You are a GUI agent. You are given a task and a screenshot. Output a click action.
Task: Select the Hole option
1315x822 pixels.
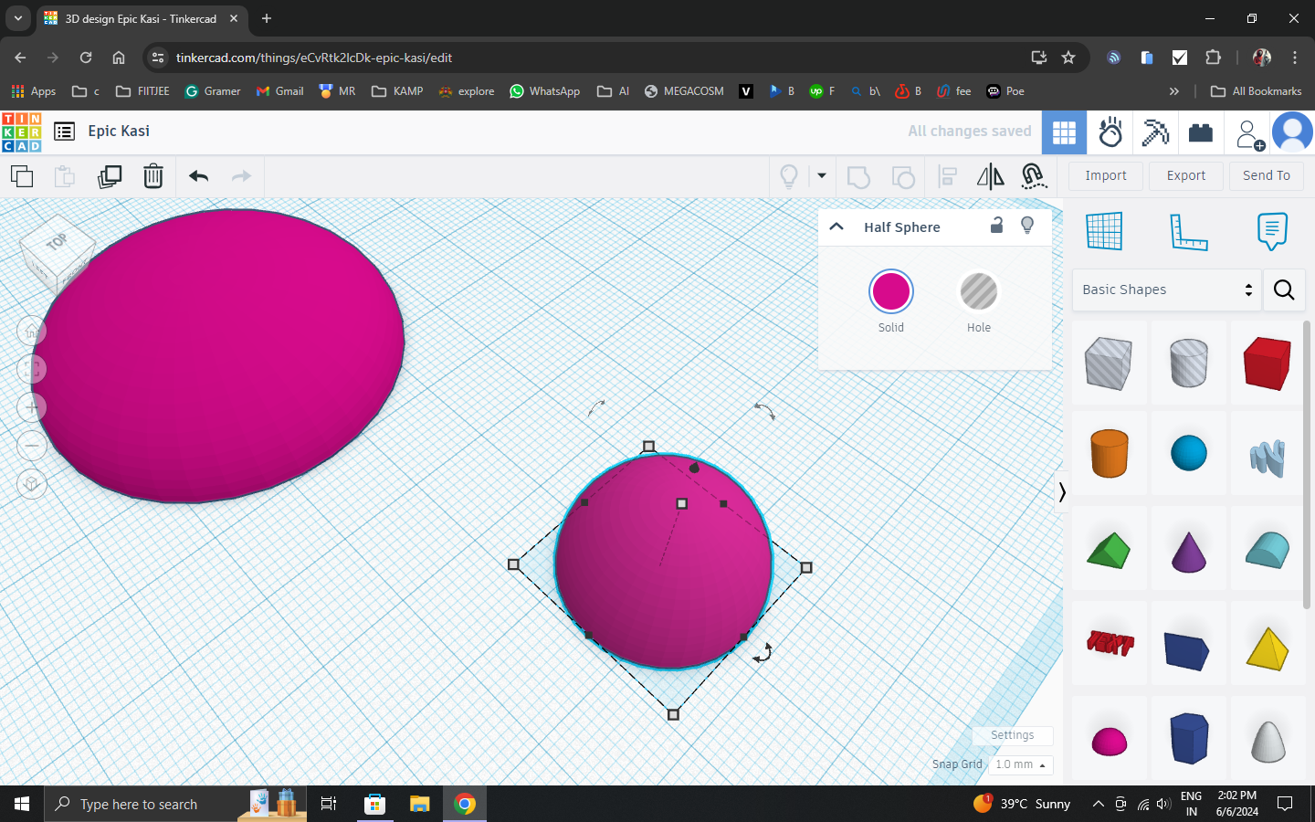(x=979, y=291)
